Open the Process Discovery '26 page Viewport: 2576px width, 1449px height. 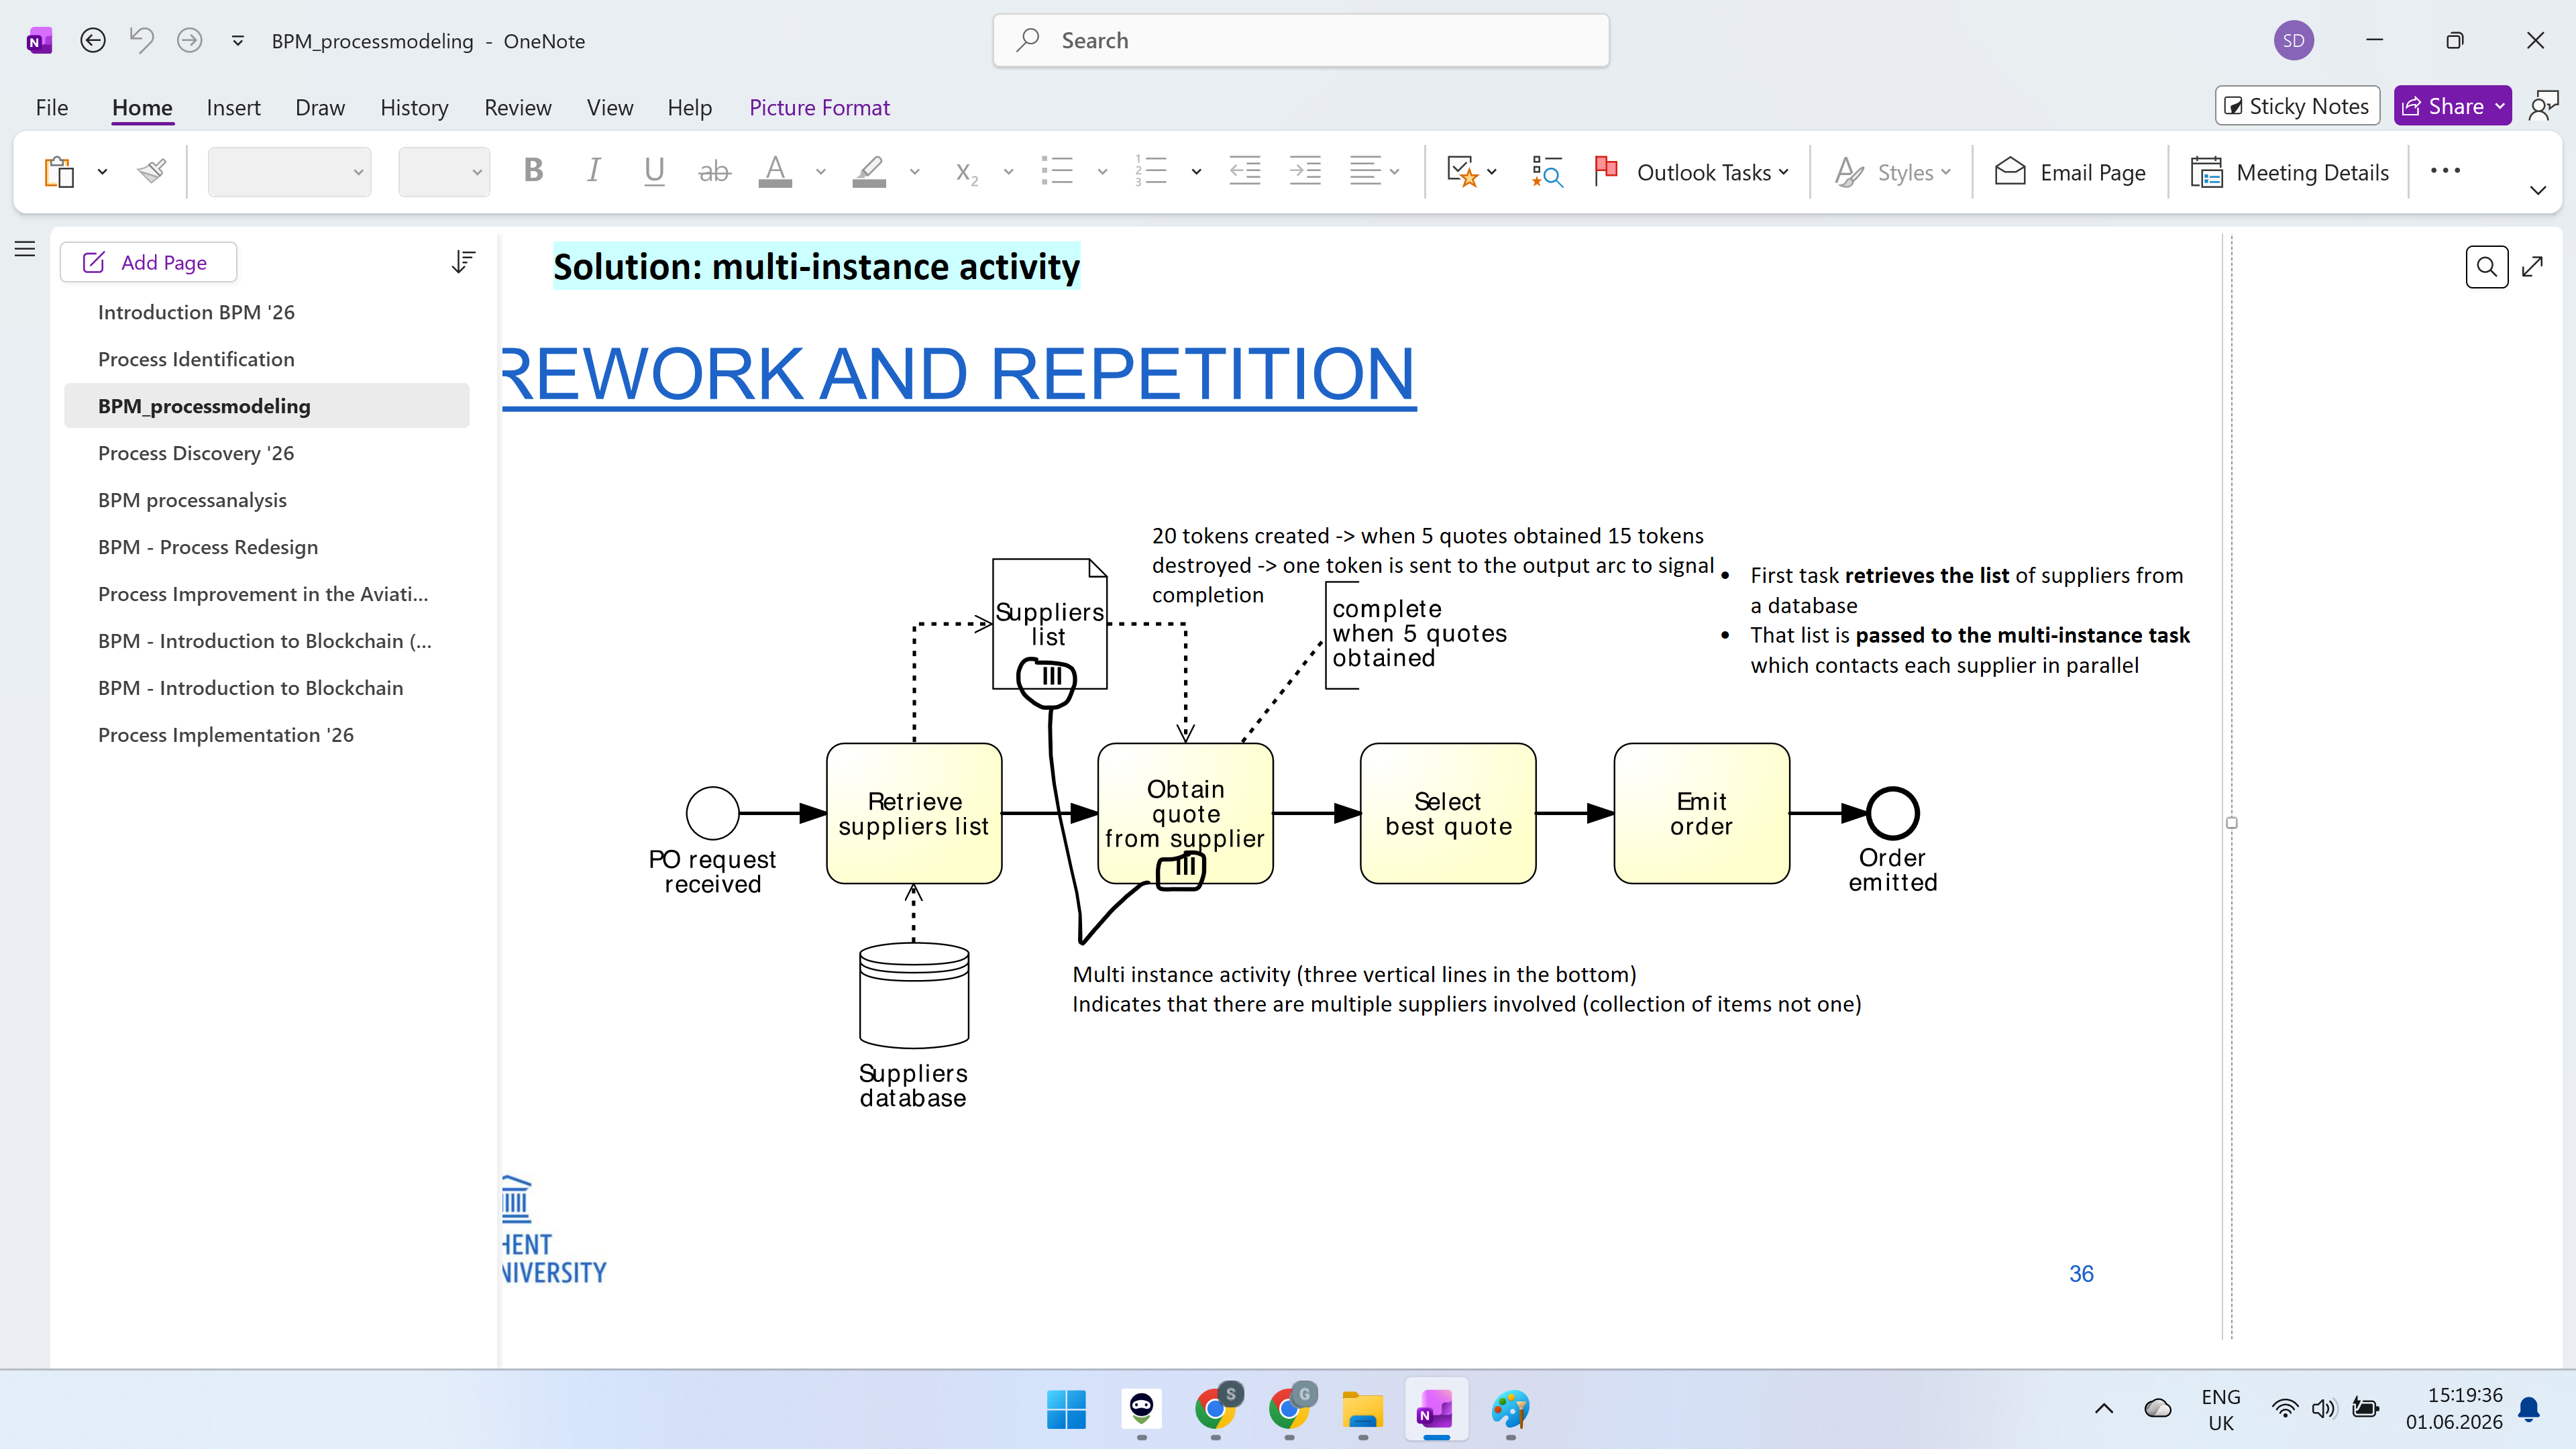coord(196,453)
